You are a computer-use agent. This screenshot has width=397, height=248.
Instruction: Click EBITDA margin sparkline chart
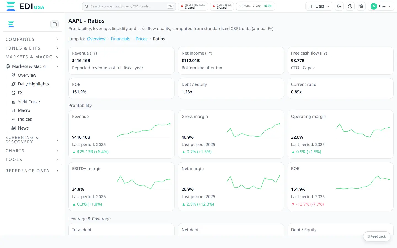click(x=144, y=182)
